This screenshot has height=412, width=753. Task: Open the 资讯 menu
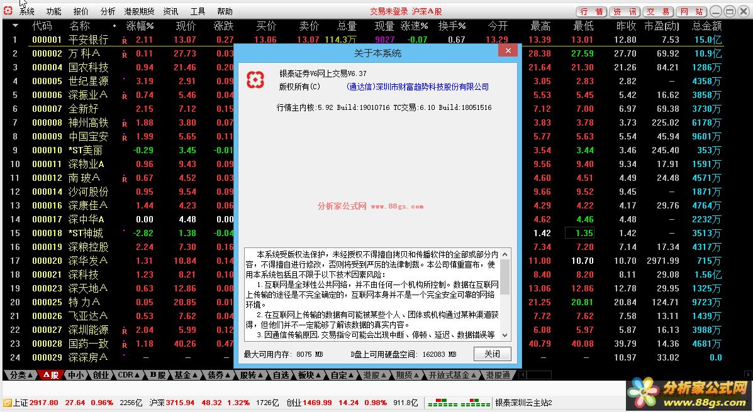click(x=170, y=11)
